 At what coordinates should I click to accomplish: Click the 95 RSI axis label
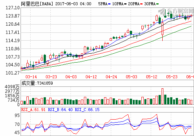[17, 116]
